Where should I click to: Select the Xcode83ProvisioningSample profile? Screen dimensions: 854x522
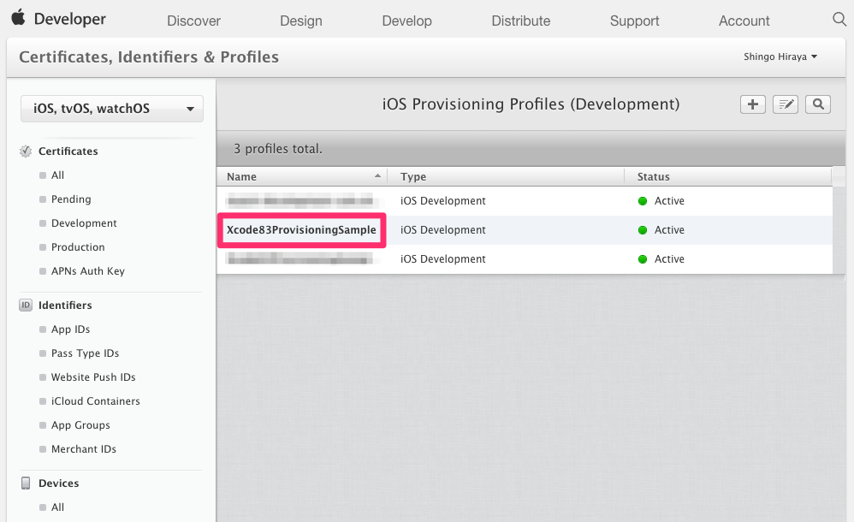click(301, 230)
